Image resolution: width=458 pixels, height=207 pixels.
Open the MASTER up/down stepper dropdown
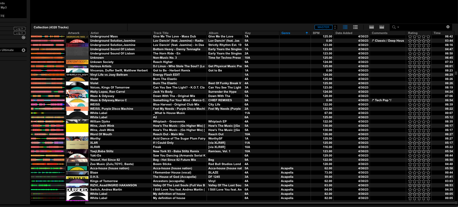click(x=335, y=27)
